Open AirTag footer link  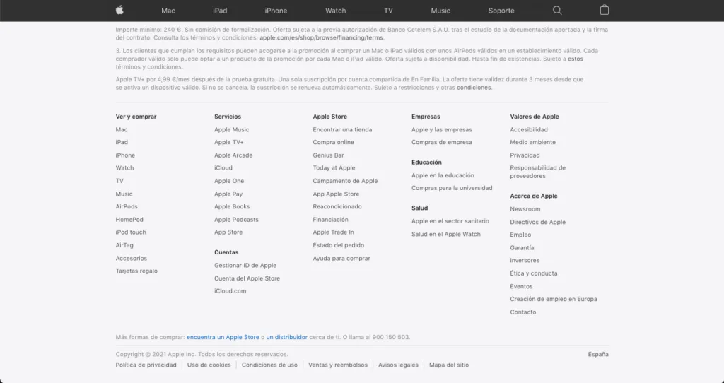click(124, 245)
